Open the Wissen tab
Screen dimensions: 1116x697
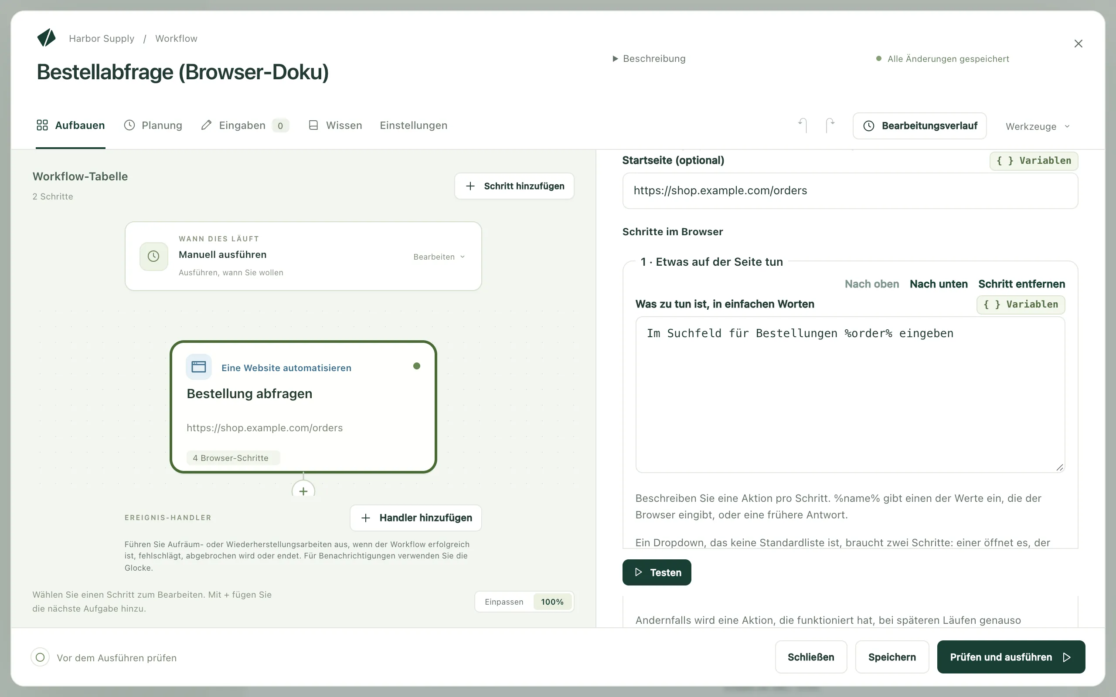335,125
